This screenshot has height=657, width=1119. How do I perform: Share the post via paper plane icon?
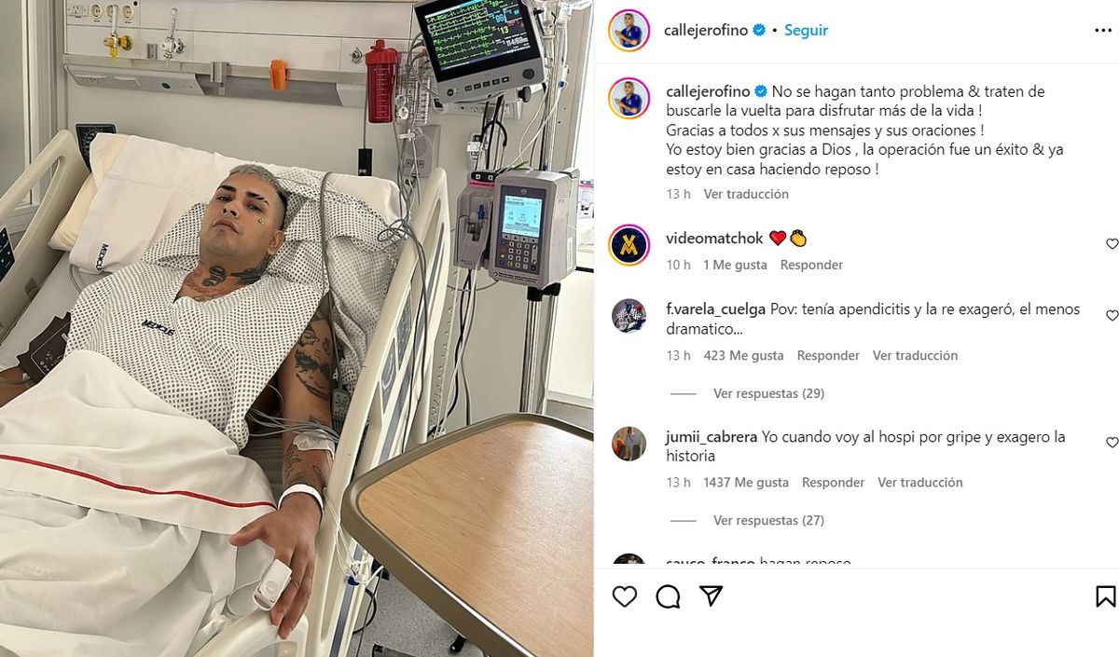click(711, 596)
